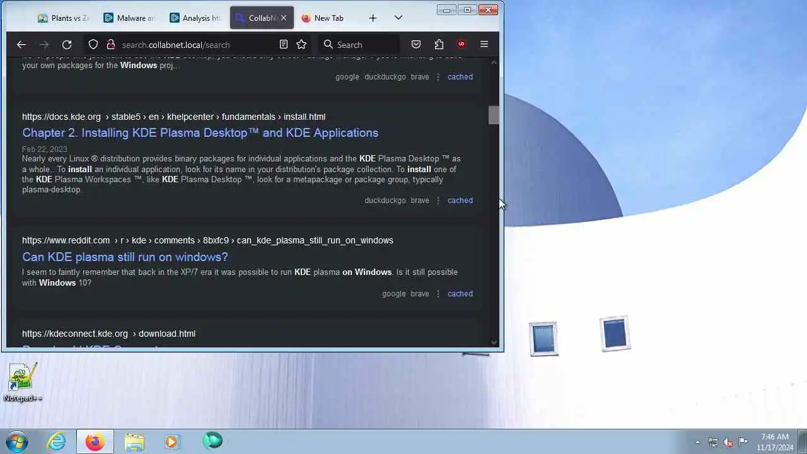Open cached copy of reddit result

[x=460, y=294]
